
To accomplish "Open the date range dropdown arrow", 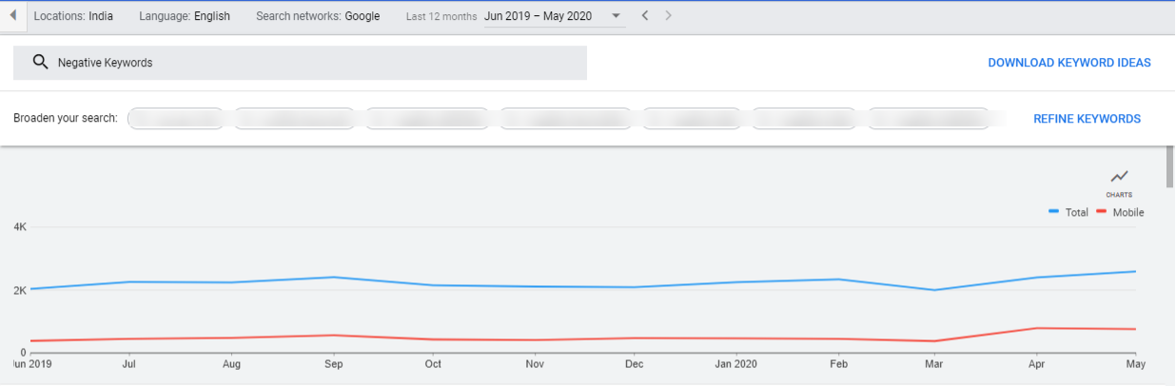I will 616,16.
